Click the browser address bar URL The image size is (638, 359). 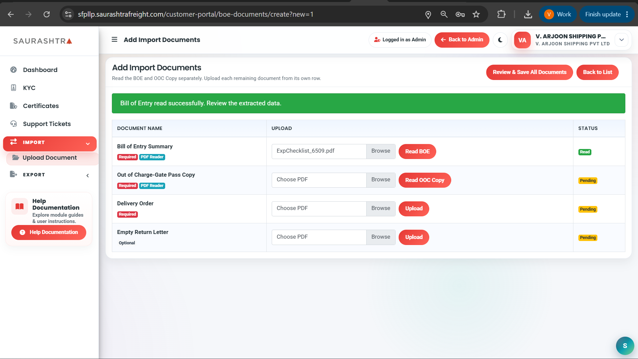196,14
